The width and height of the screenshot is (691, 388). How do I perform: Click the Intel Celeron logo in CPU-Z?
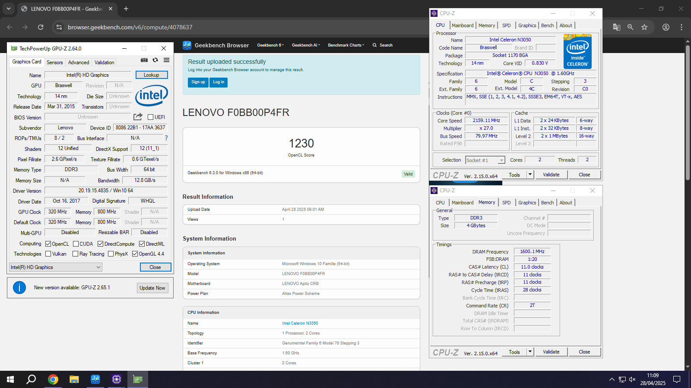click(x=577, y=52)
